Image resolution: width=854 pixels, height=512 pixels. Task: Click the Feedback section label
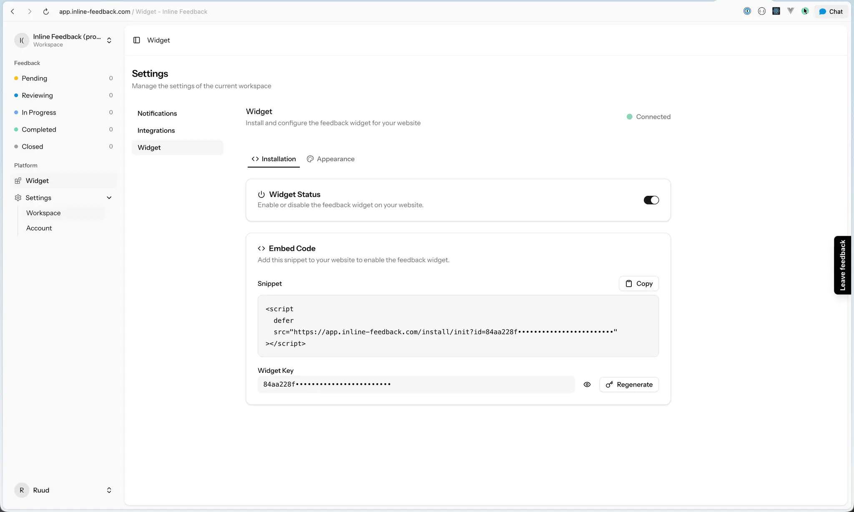(x=27, y=63)
